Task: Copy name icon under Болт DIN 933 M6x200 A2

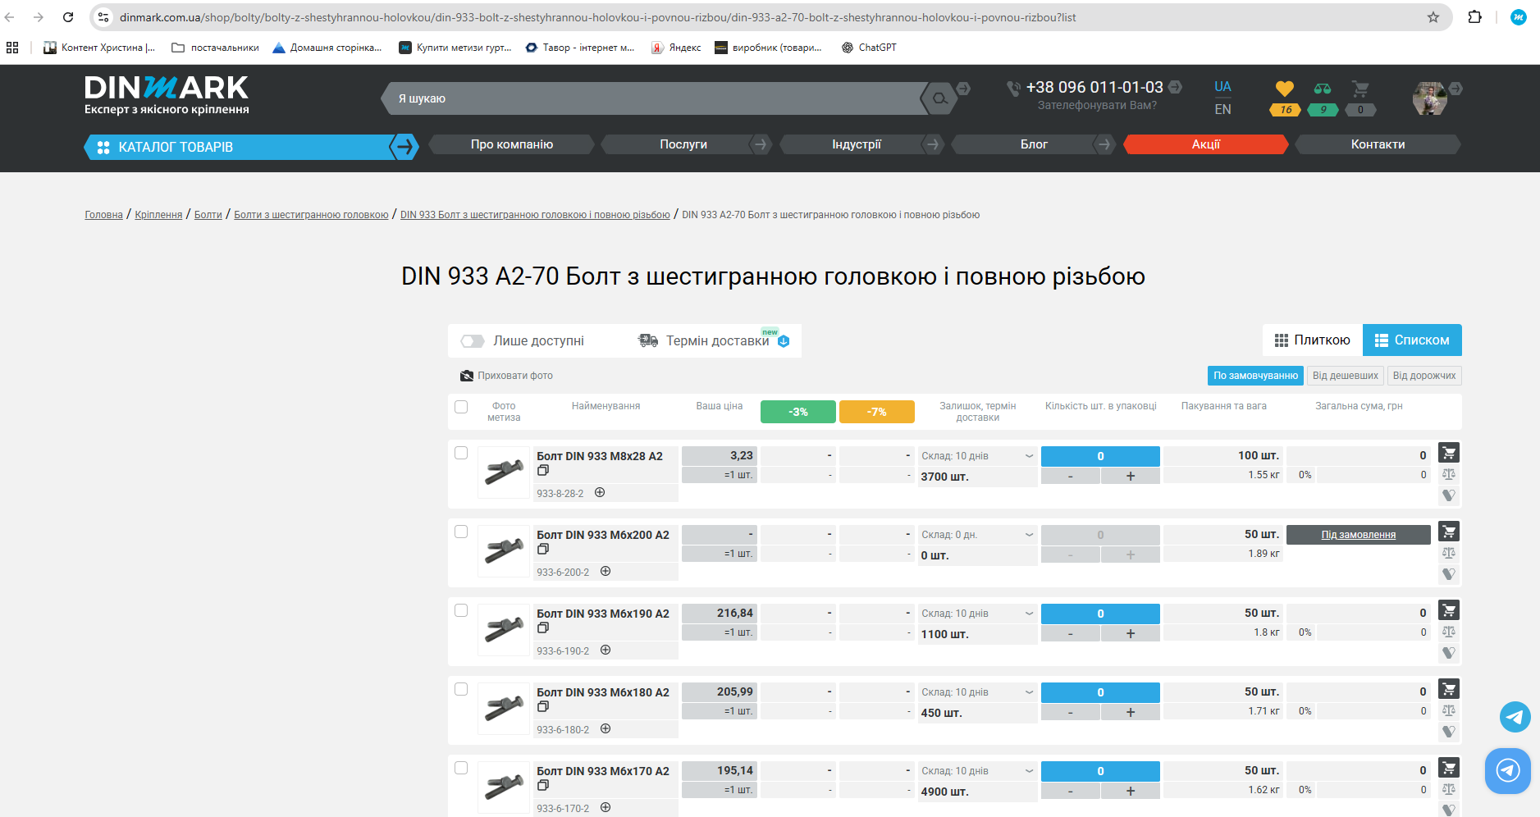Action: pos(543,550)
